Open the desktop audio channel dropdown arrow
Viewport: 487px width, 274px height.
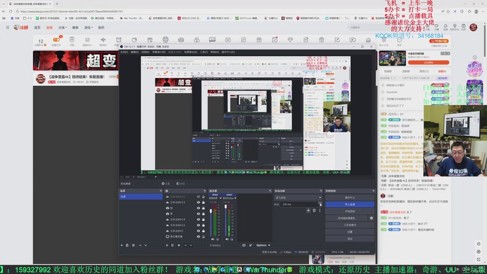point(220,198)
